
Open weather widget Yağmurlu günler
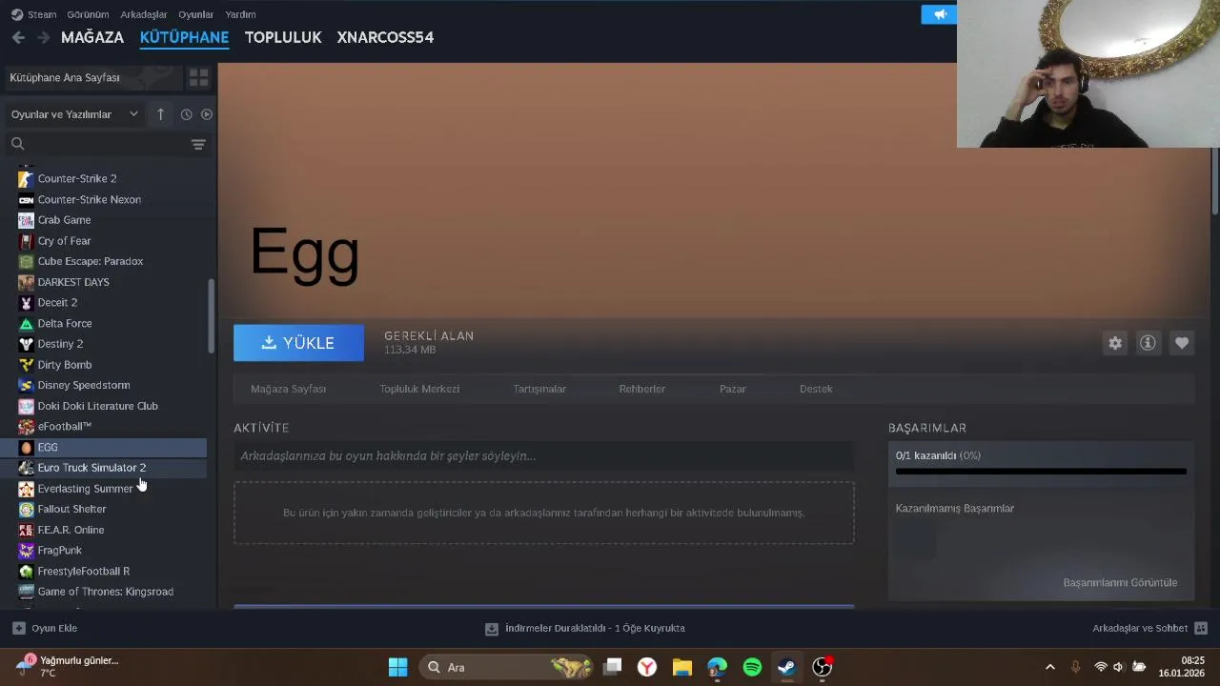point(67,666)
